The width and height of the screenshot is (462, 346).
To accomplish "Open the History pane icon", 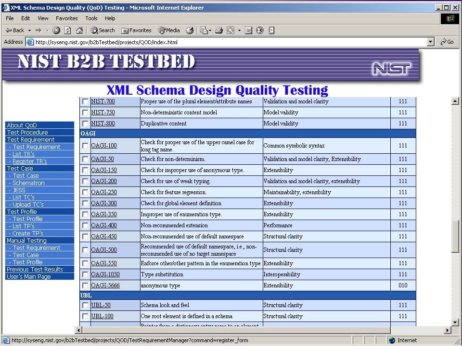I will [190, 30].
